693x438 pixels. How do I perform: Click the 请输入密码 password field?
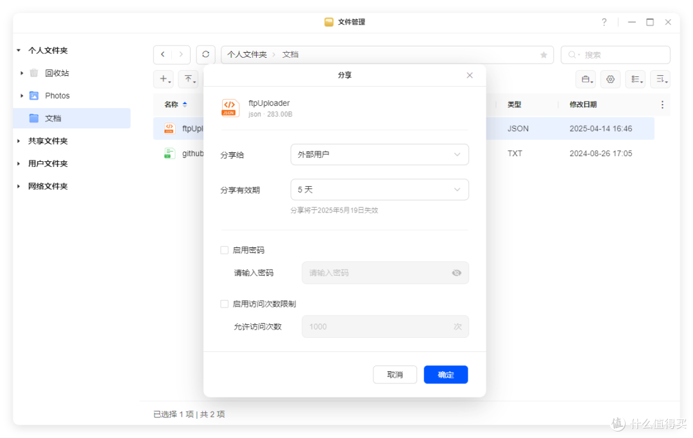(385, 273)
